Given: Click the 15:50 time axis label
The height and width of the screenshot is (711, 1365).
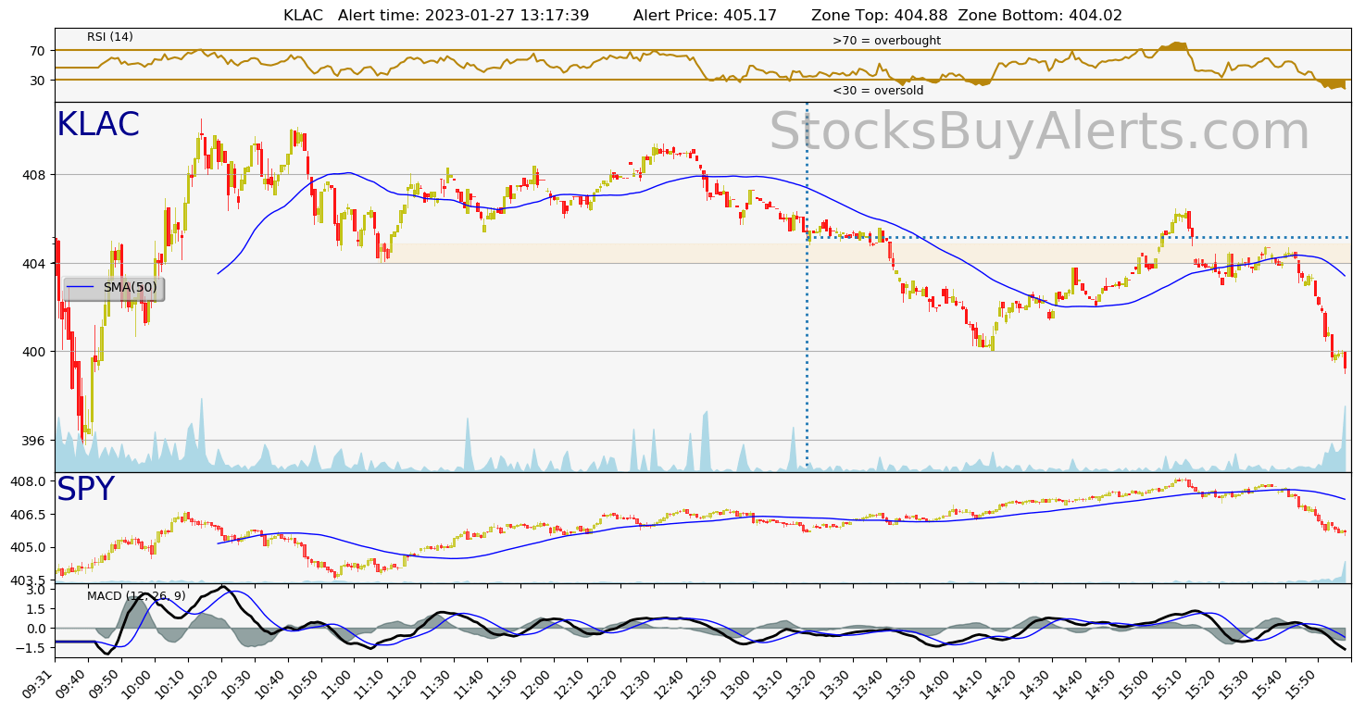Looking at the screenshot, I should pos(1304,682).
